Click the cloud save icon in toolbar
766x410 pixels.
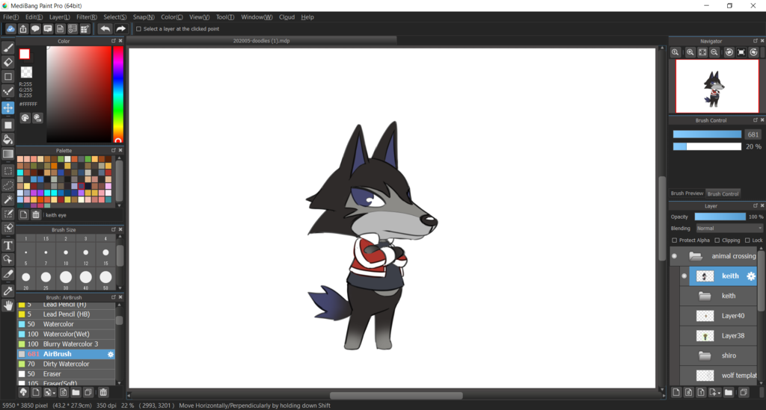point(10,29)
